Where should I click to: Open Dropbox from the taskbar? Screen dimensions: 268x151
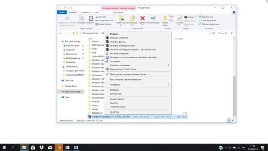(41, 147)
